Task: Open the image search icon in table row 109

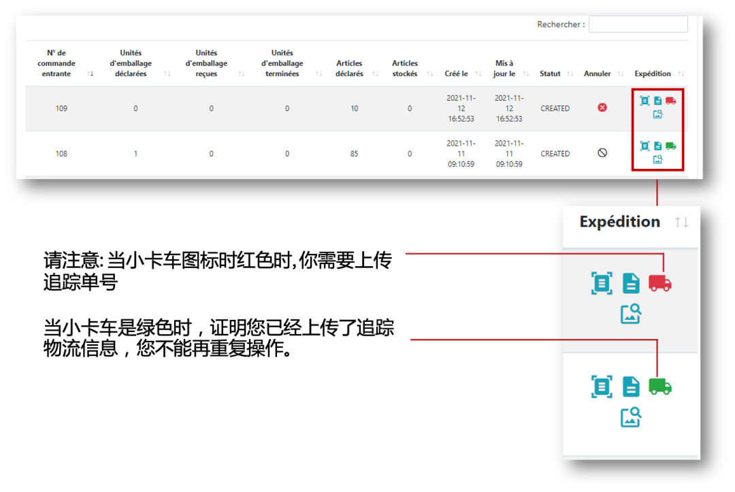Action: point(657,114)
